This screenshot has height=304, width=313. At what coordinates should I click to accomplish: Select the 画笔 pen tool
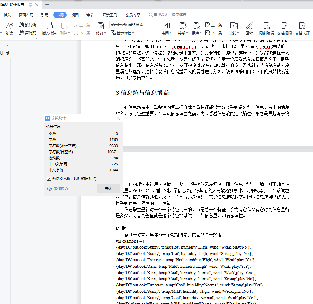pyautogui.click(x=249, y=28)
